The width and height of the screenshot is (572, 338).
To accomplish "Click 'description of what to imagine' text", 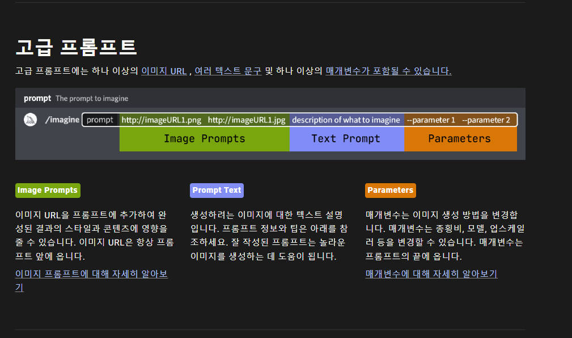I will 346,120.
